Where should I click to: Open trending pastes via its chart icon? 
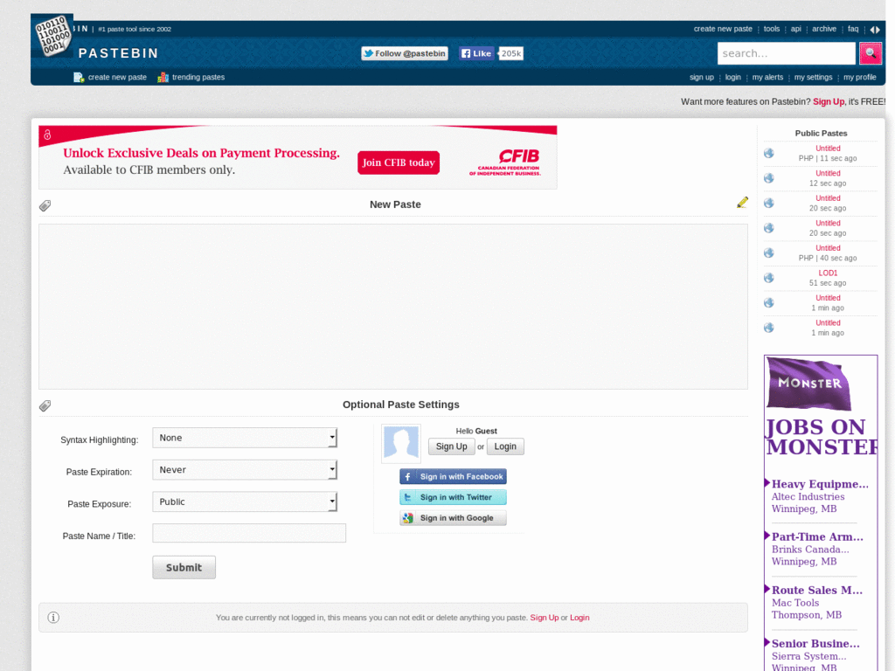[162, 77]
